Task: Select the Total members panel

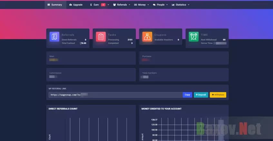Action: (184, 75)
